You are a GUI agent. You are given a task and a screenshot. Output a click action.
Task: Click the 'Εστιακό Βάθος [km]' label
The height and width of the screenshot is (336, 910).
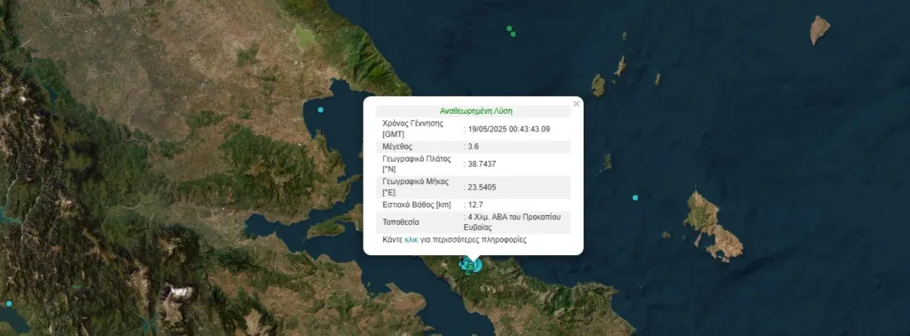(x=417, y=204)
